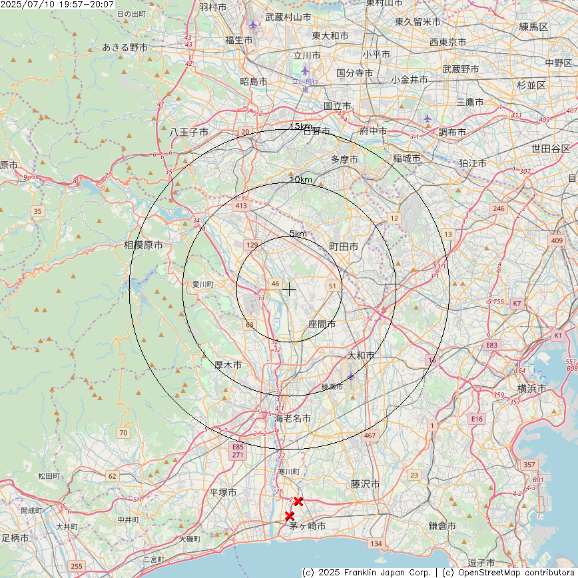Viewport: 578px width, 578px height.
Task: Click the route 62 road shield
Action: [113, 476]
